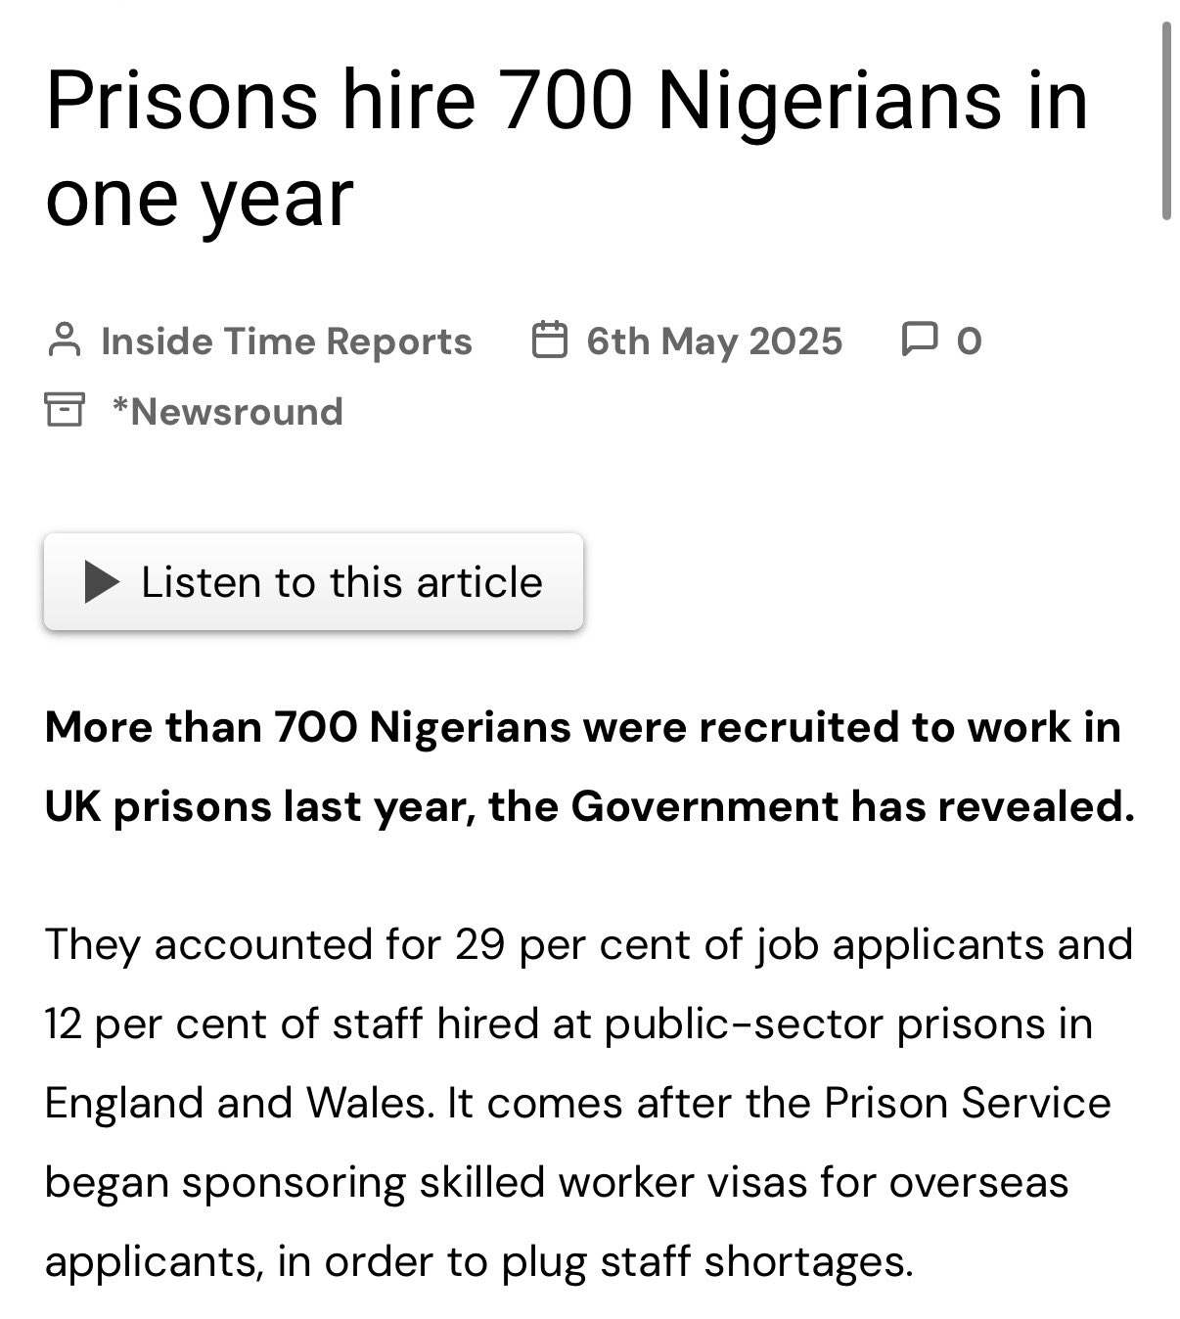Open the Inside Time Reports author link
This screenshot has width=1180, height=1319.
click(286, 341)
